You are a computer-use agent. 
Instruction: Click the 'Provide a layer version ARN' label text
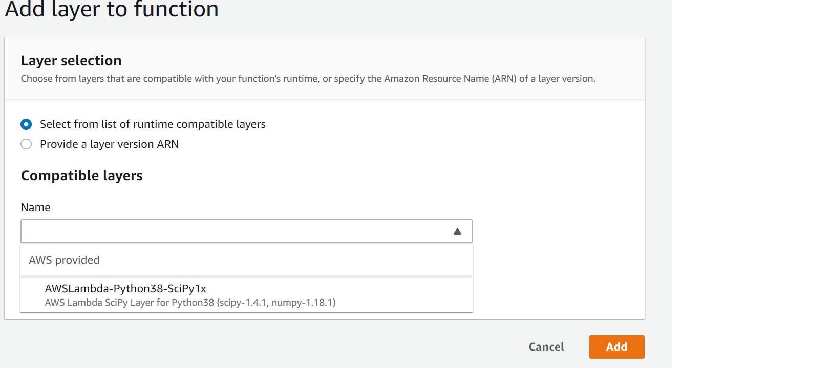point(109,144)
